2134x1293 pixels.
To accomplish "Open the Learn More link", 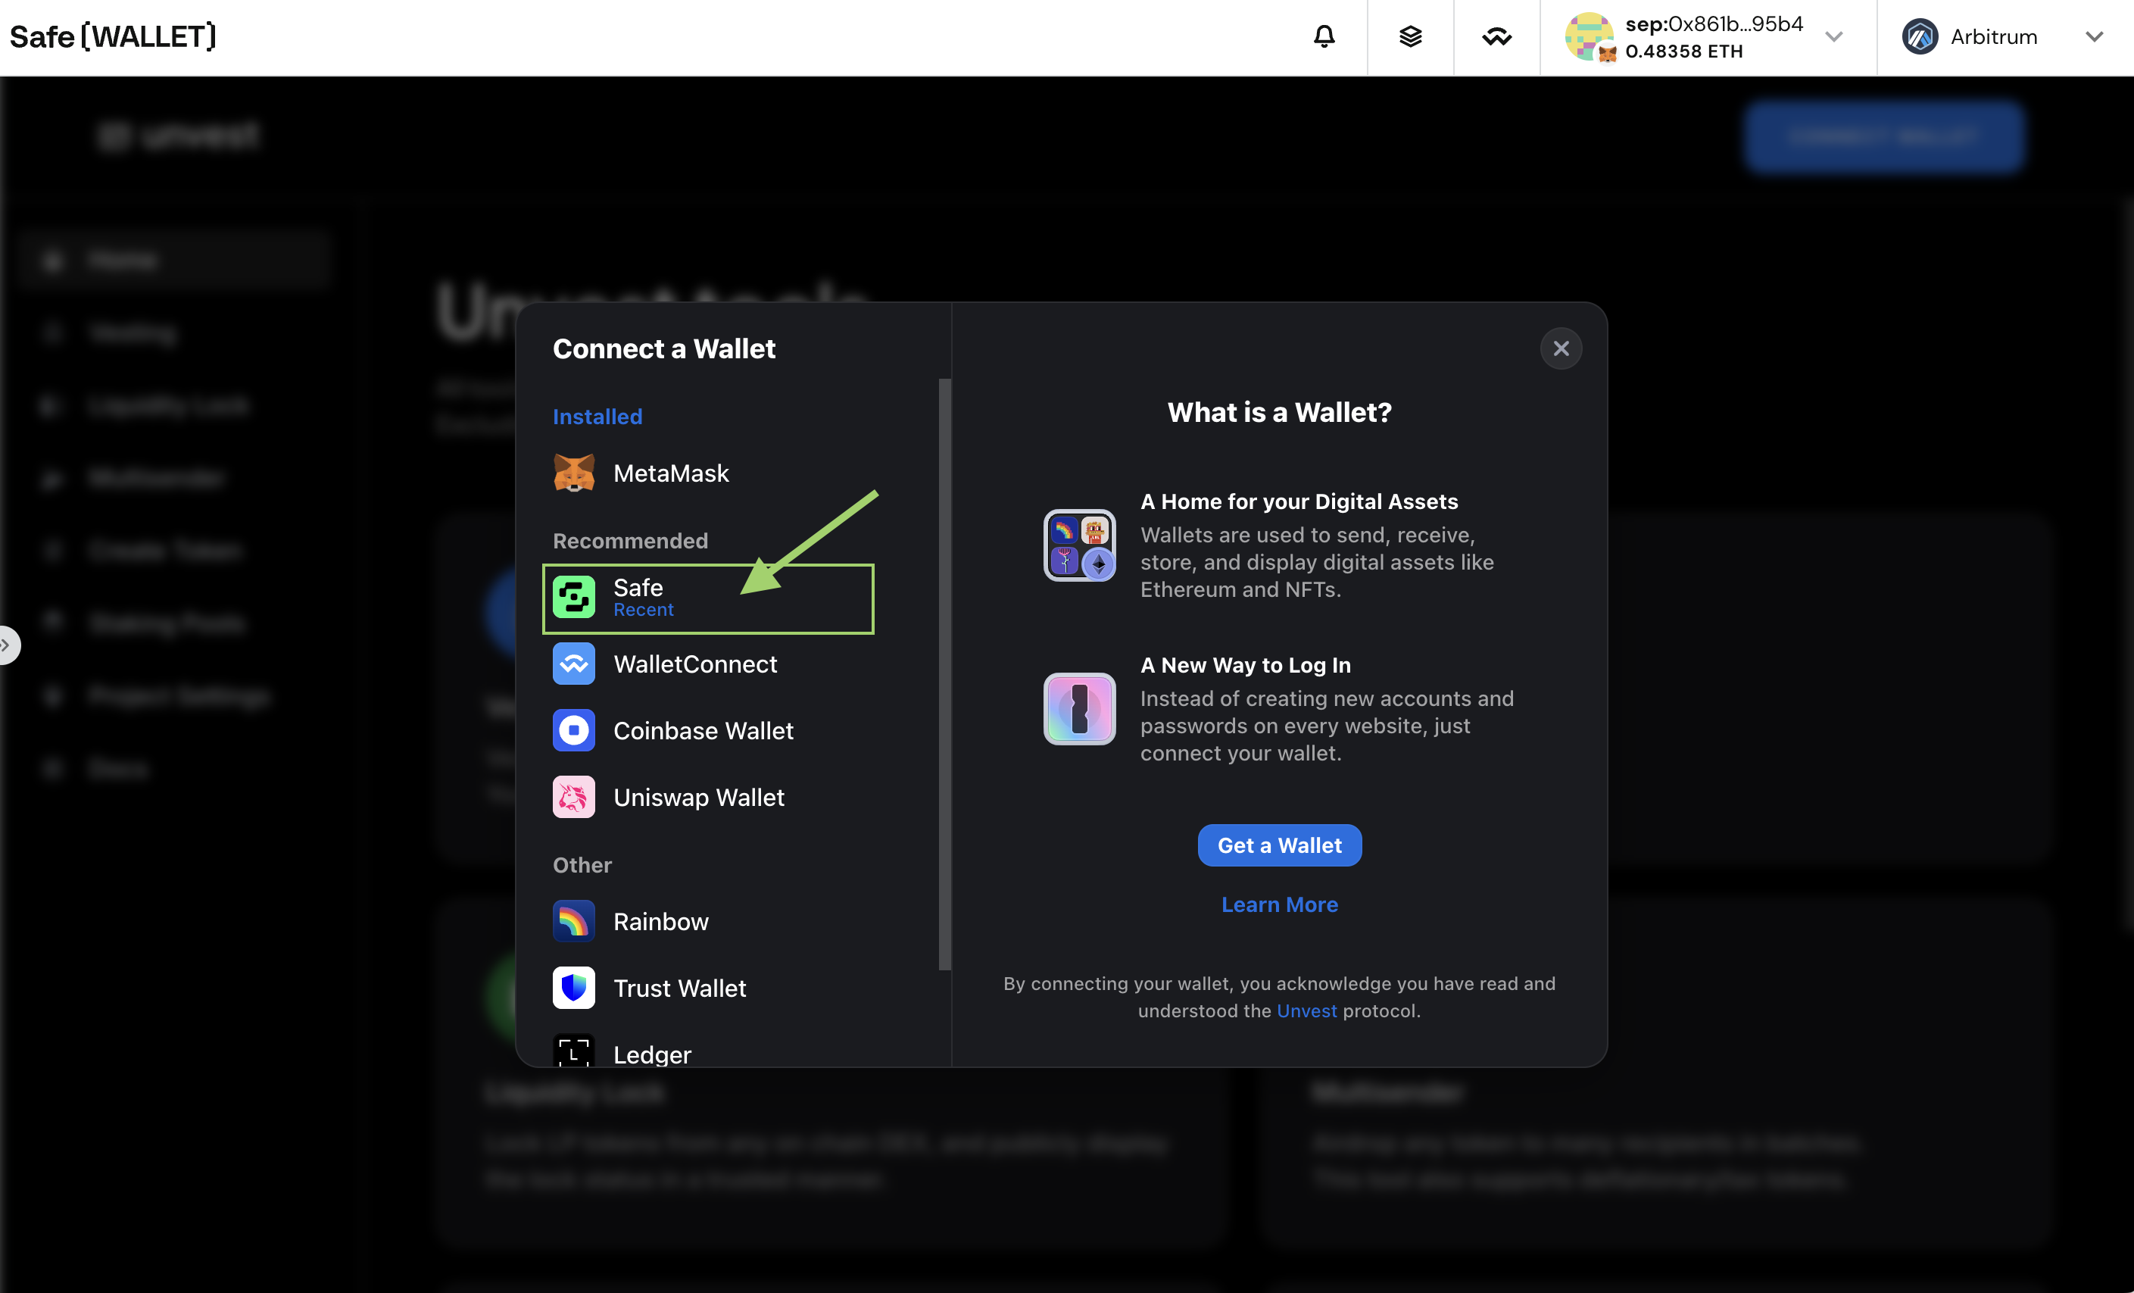I will coord(1278,904).
